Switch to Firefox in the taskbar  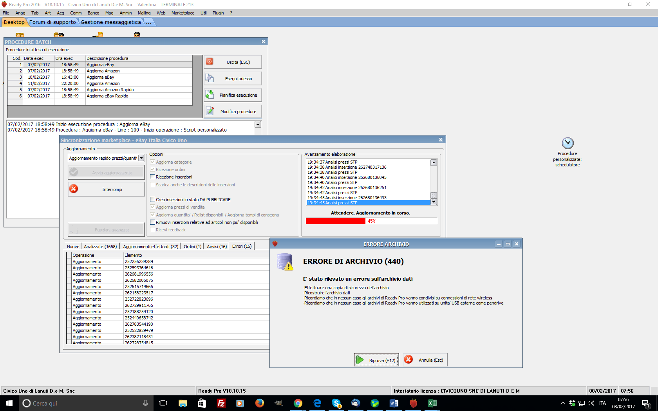point(259,403)
